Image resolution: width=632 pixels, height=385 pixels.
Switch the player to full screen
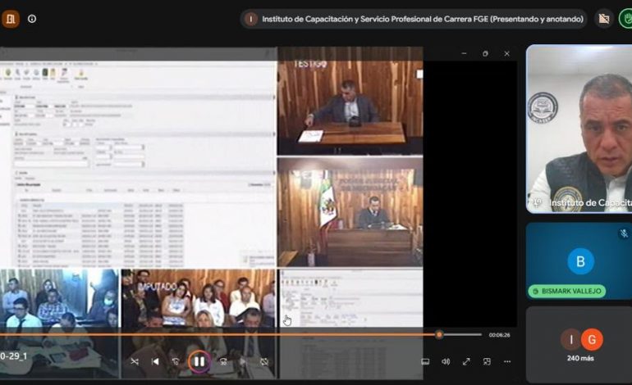tap(466, 362)
